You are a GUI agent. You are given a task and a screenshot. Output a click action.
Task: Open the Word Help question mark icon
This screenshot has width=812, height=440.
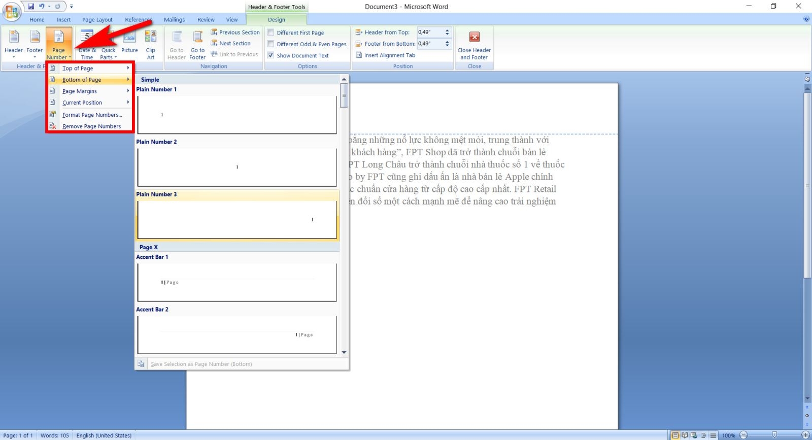pos(806,19)
